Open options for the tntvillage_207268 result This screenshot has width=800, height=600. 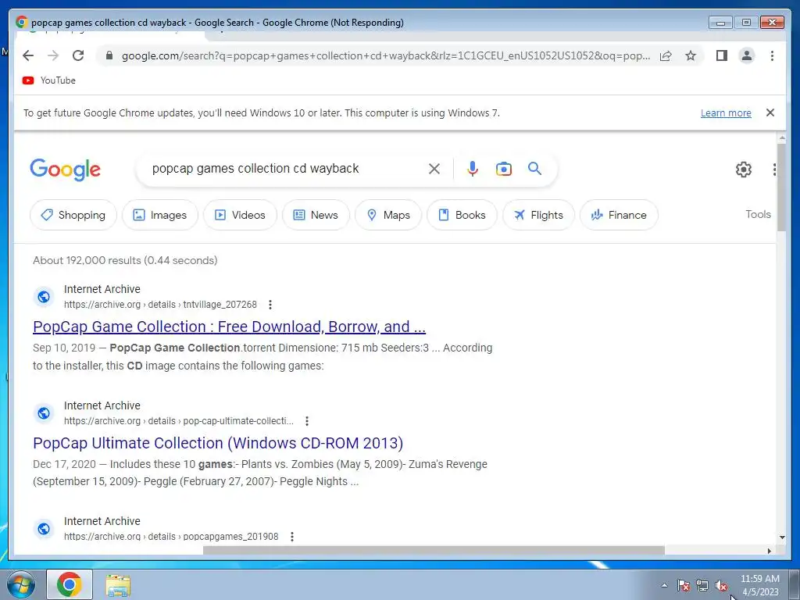tap(270, 305)
